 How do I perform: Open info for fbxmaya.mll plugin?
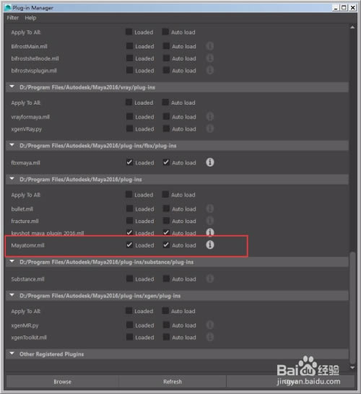pyautogui.click(x=210, y=162)
